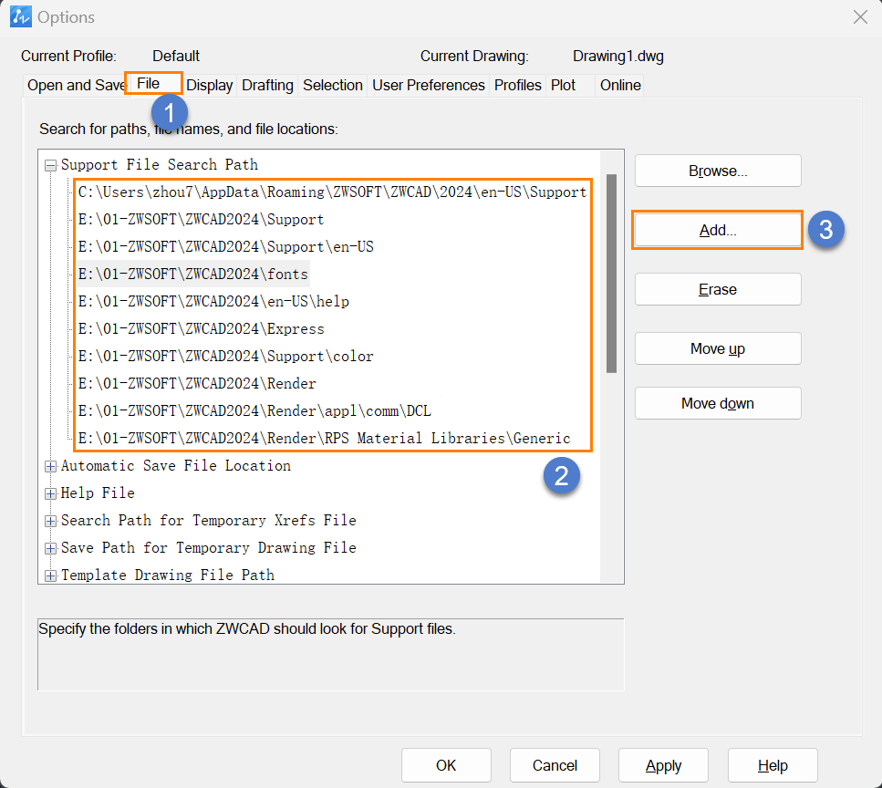Open Help from the dialog footer
The width and height of the screenshot is (882, 788).
(x=773, y=765)
